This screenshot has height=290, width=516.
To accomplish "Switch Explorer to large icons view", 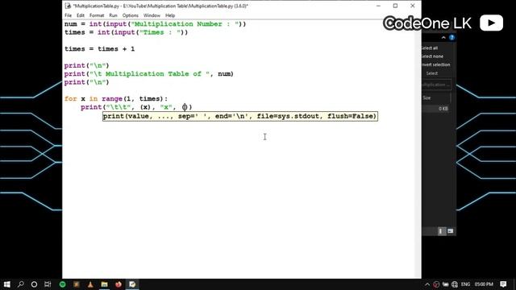I will pyautogui.click(x=450, y=231).
